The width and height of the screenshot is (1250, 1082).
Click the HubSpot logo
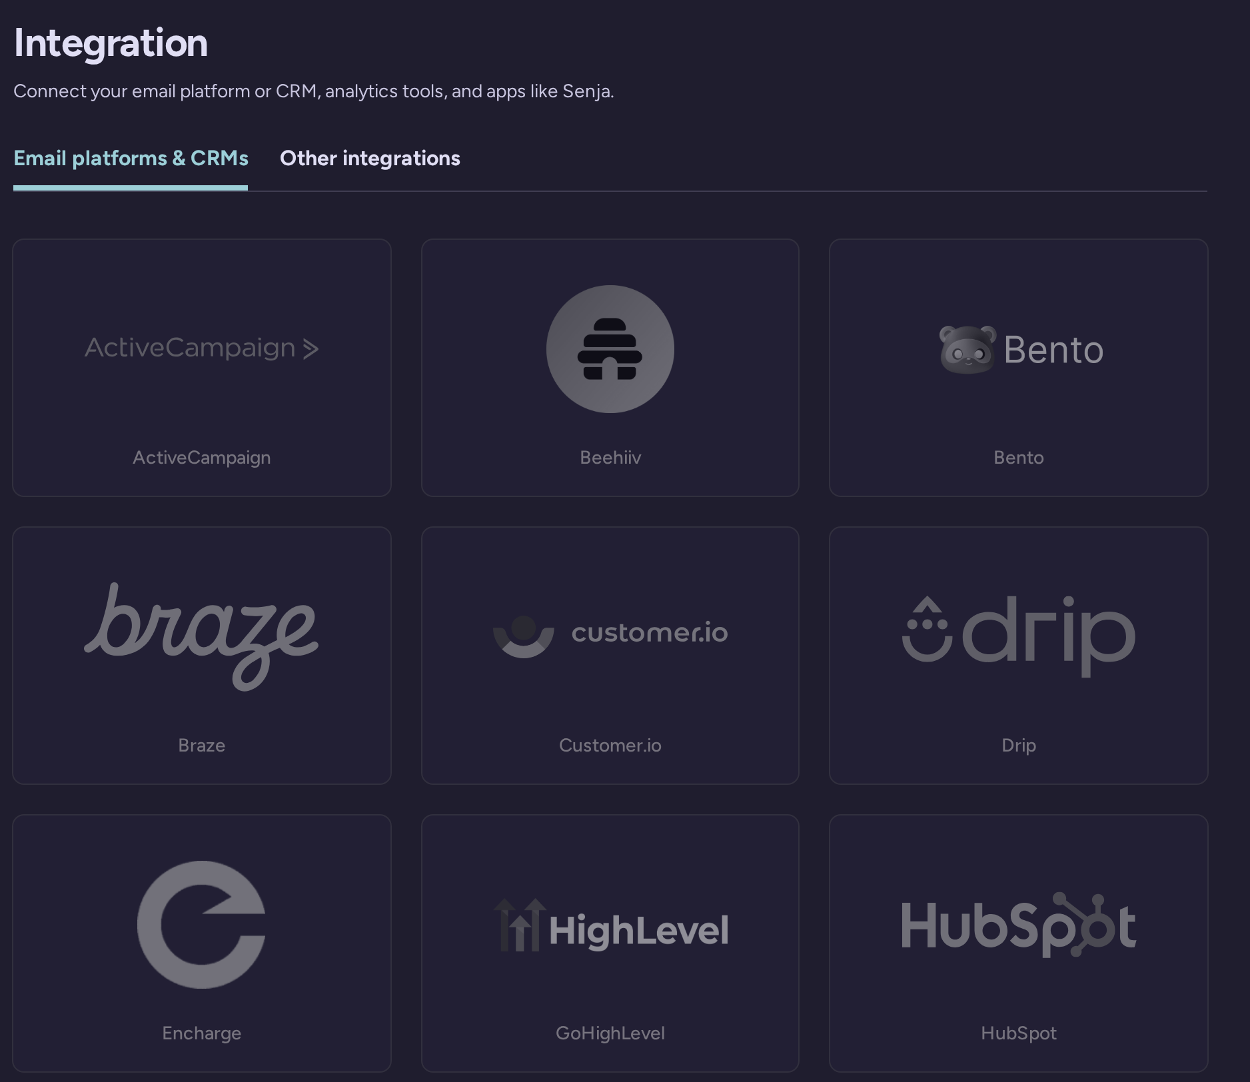coord(1018,925)
